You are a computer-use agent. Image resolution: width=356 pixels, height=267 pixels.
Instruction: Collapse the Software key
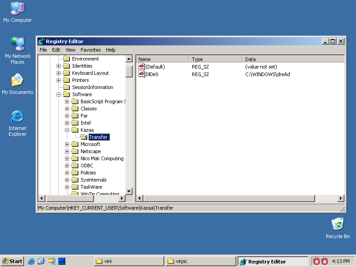[58, 94]
